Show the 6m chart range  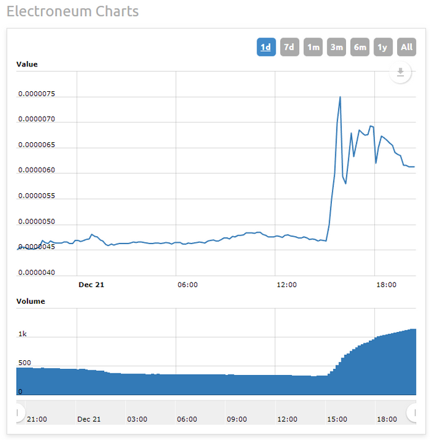359,47
